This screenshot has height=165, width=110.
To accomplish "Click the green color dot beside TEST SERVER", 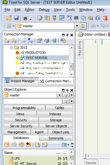I will [17, 58].
